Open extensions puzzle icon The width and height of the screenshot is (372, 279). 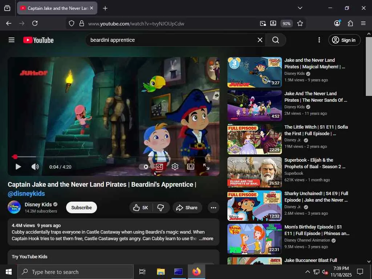pos(350,23)
